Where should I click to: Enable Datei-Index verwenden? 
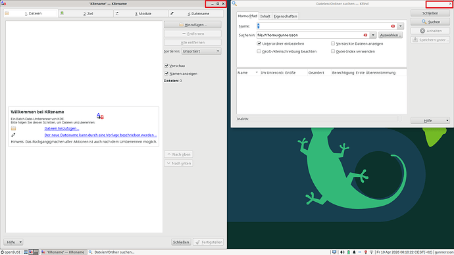[x=333, y=51]
